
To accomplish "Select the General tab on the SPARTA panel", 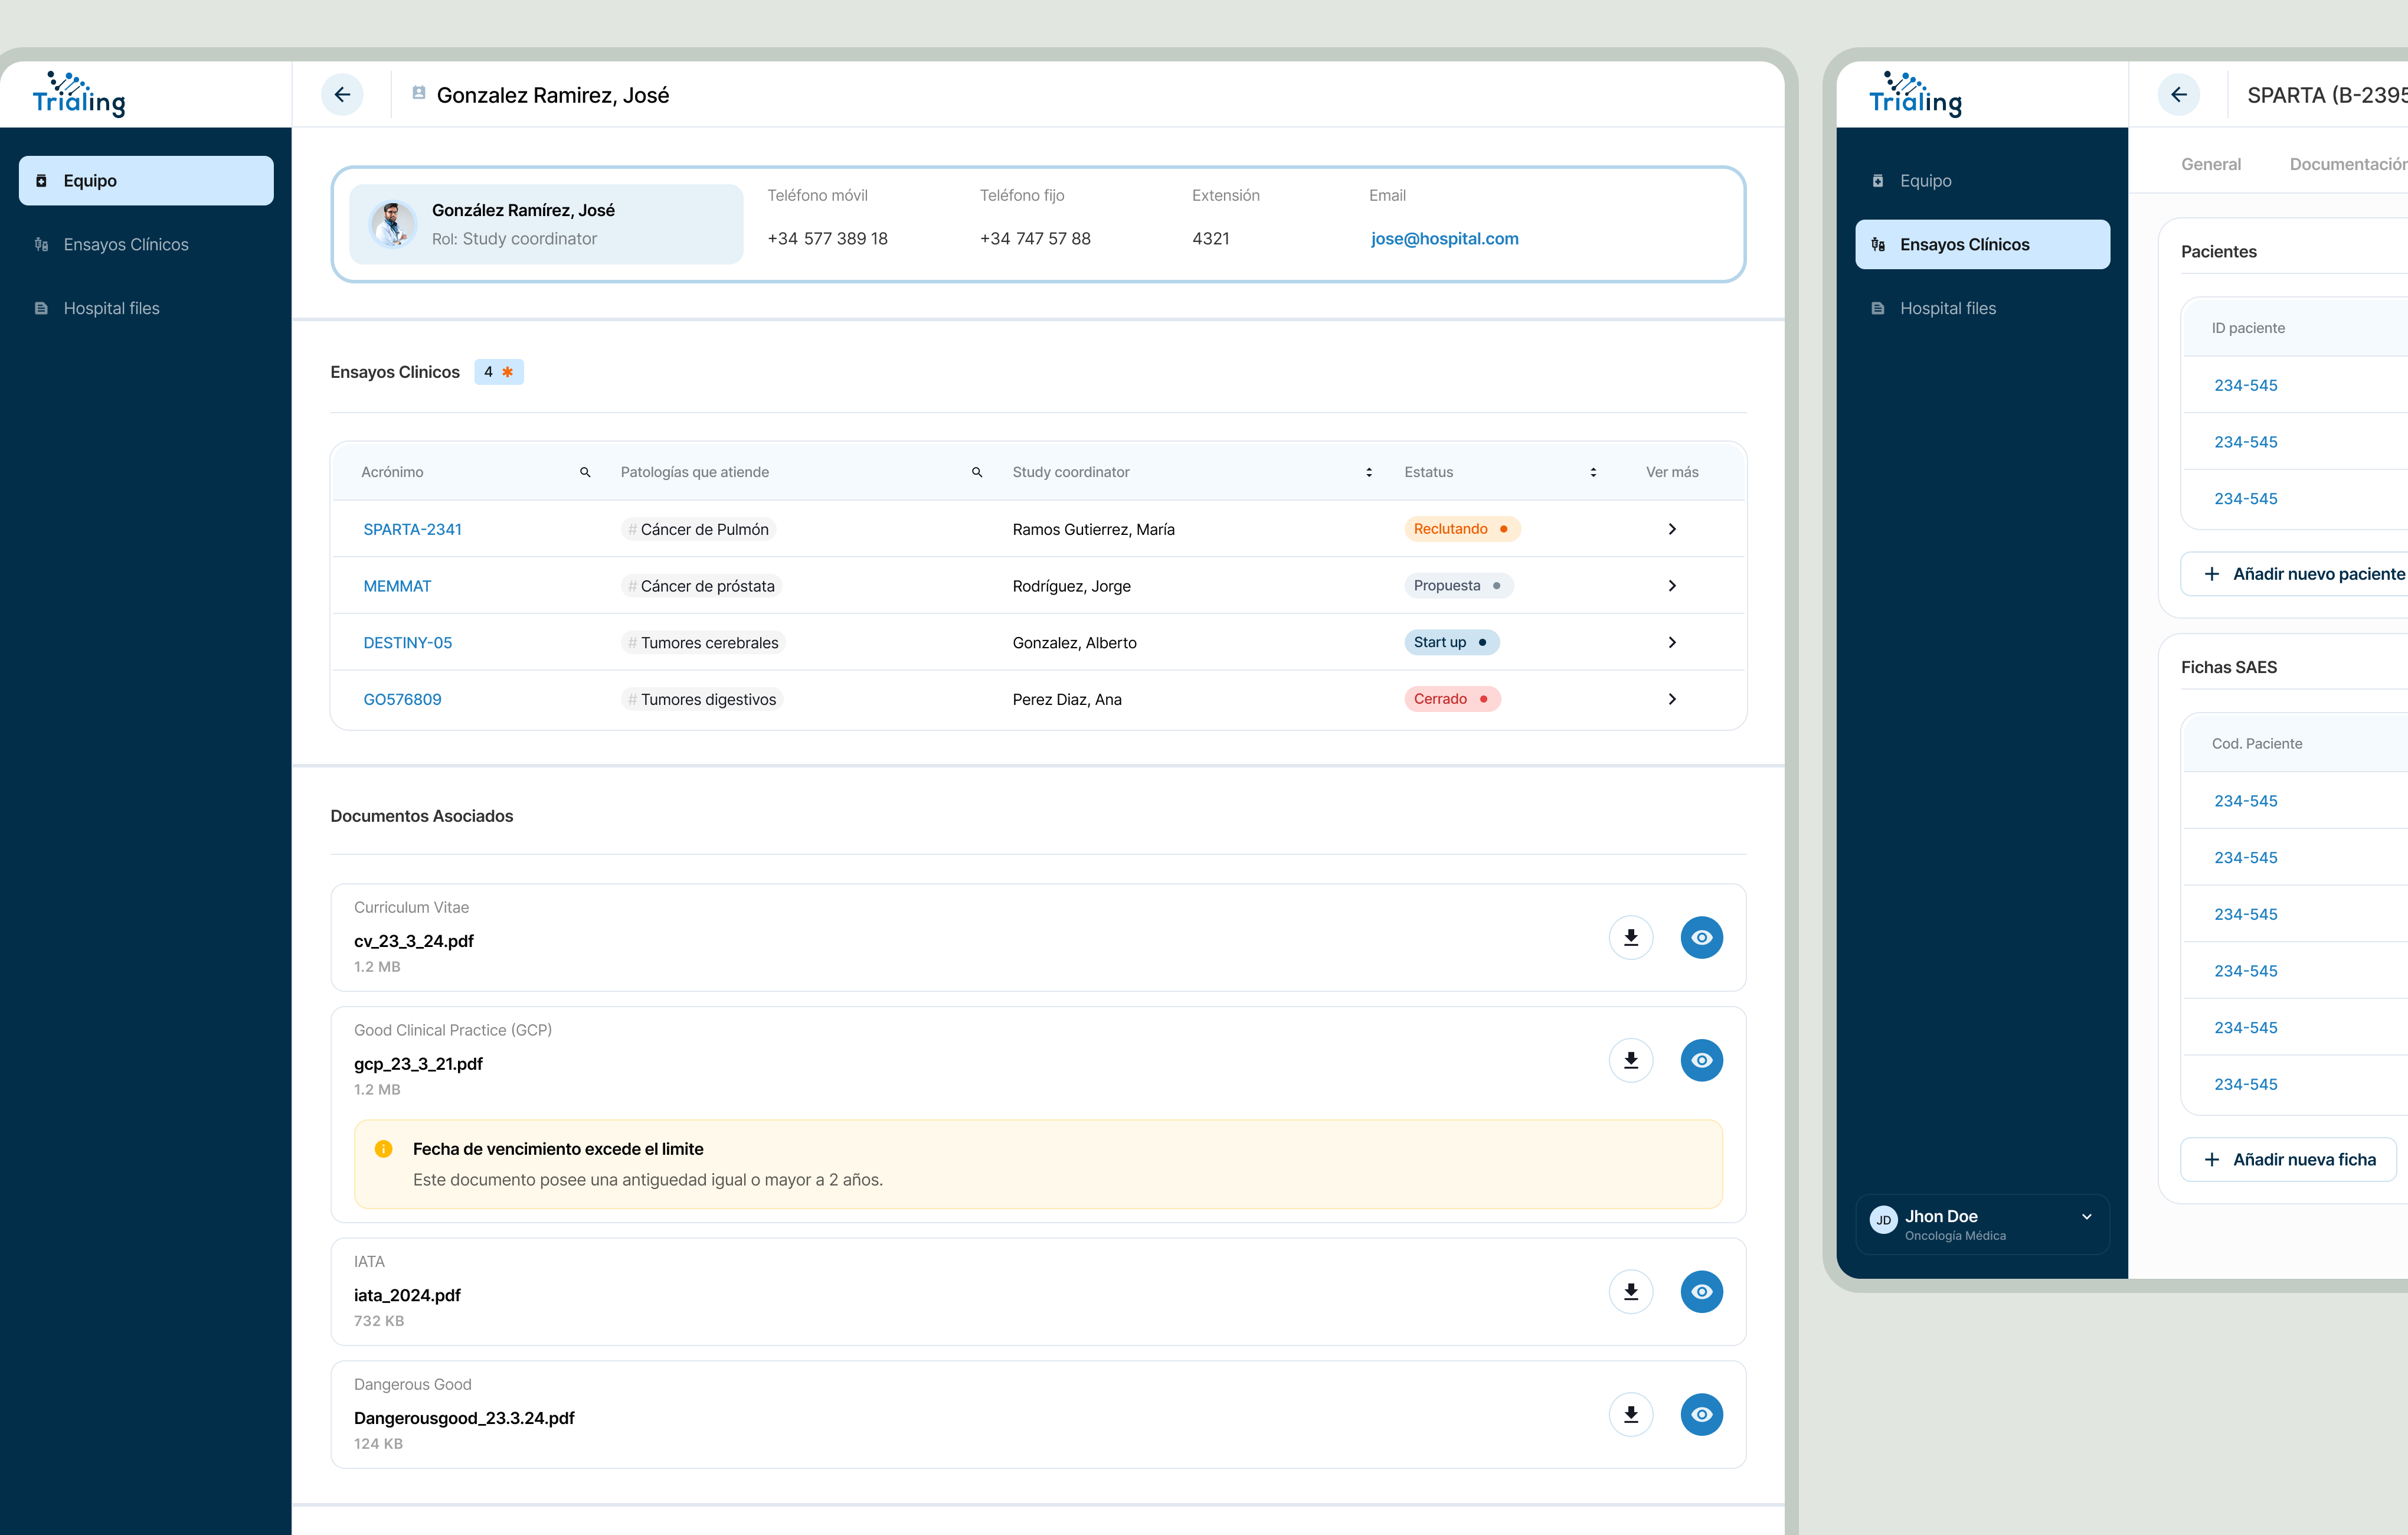I will 2211,163.
